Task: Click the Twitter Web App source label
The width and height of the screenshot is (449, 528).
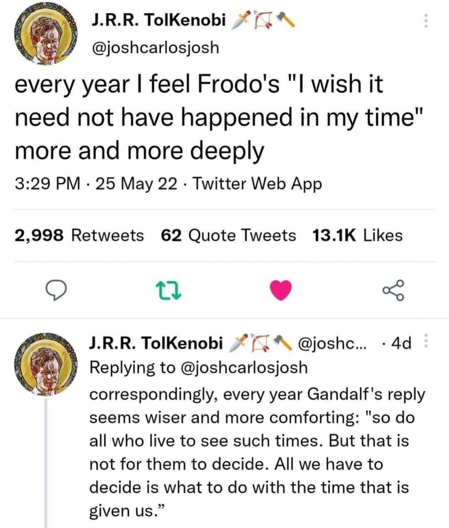Action: click(258, 183)
